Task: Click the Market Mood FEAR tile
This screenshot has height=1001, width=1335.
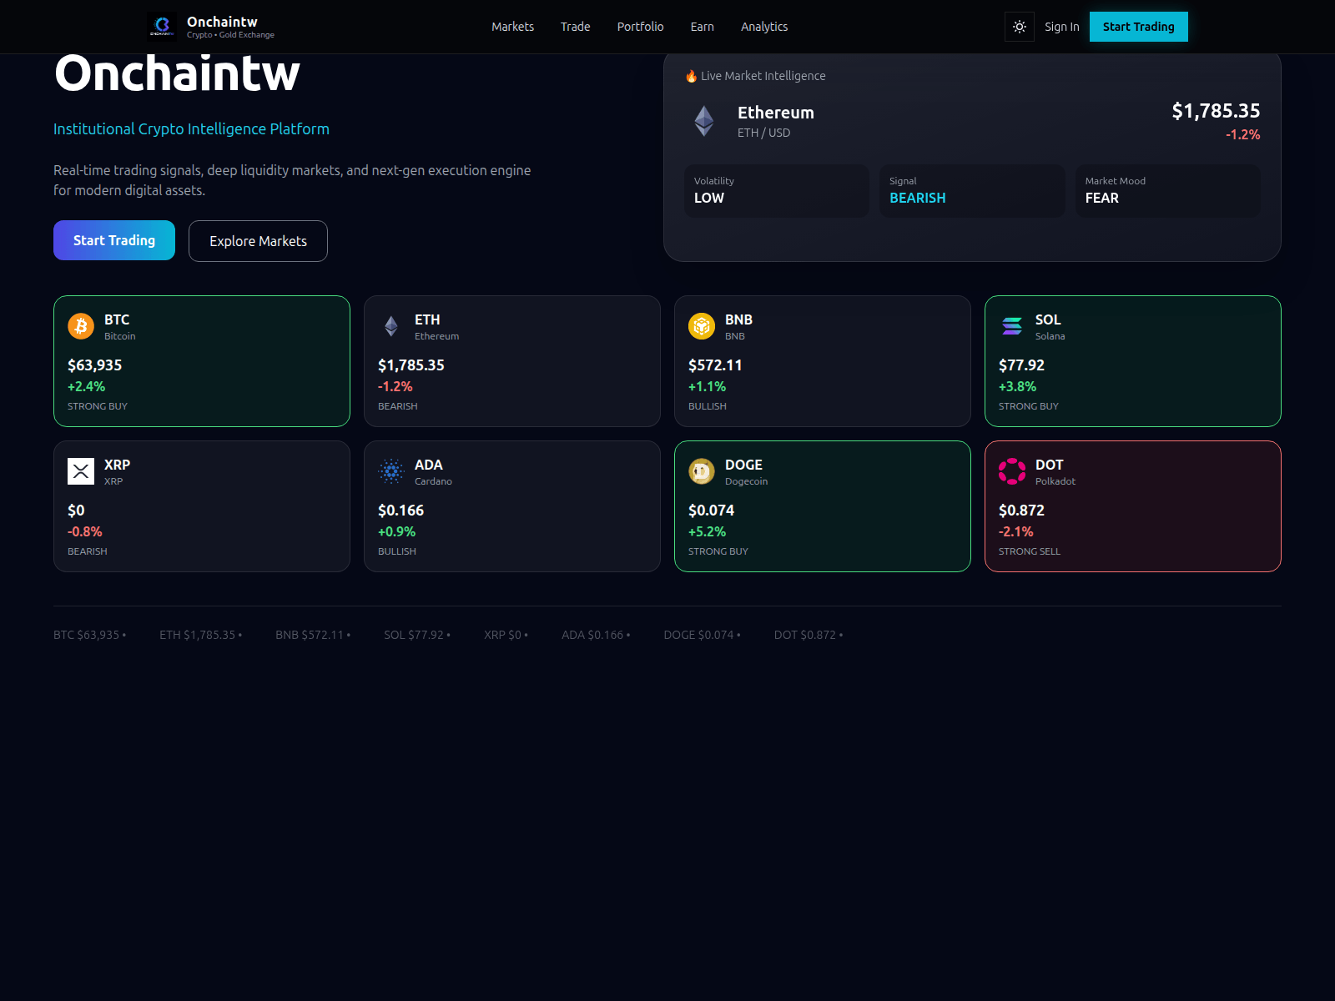Action: (x=1168, y=191)
